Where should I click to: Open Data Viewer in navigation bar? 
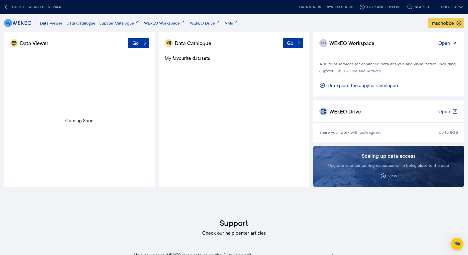[x=51, y=23]
